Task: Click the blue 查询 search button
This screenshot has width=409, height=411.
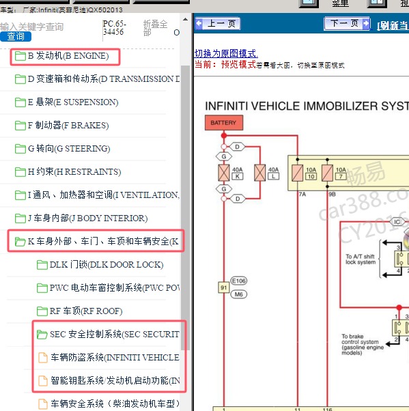Action: coord(16,36)
